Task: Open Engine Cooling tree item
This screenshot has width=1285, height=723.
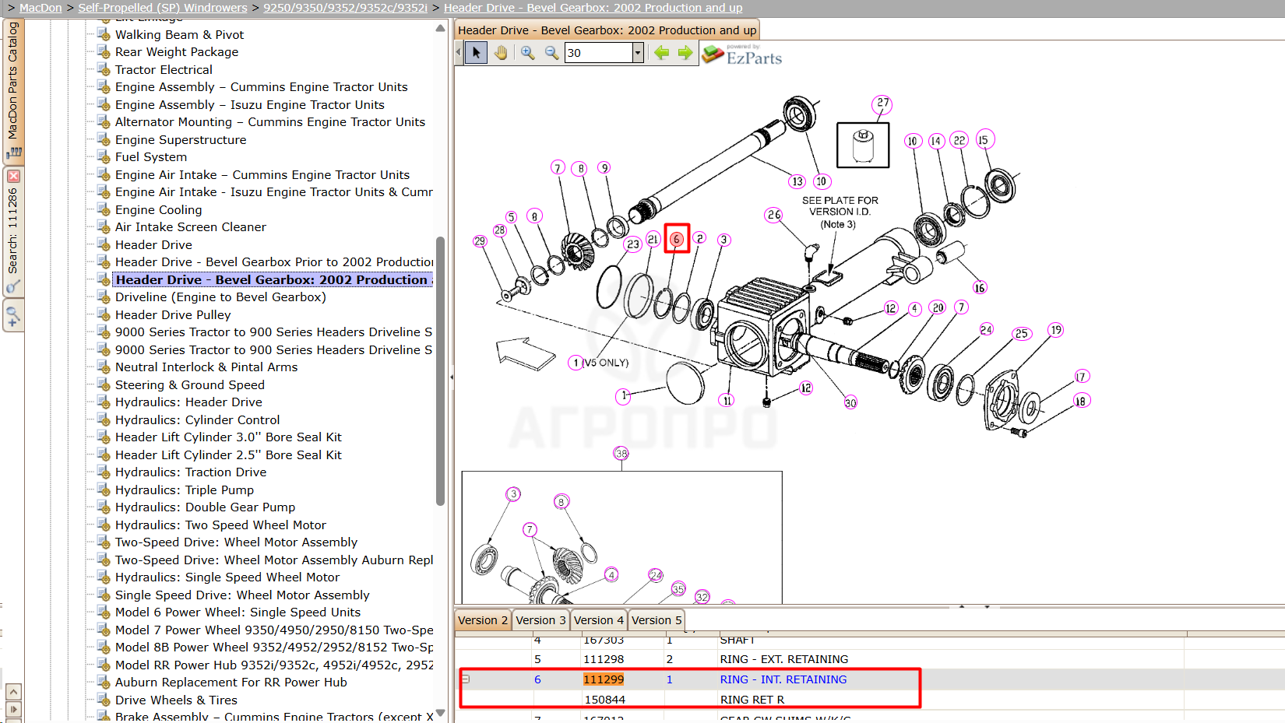Action: click(x=159, y=210)
